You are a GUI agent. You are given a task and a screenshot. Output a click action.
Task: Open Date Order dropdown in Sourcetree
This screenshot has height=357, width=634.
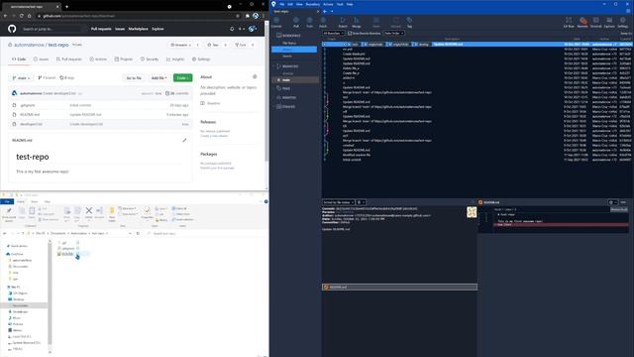pyautogui.click(x=394, y=33)
